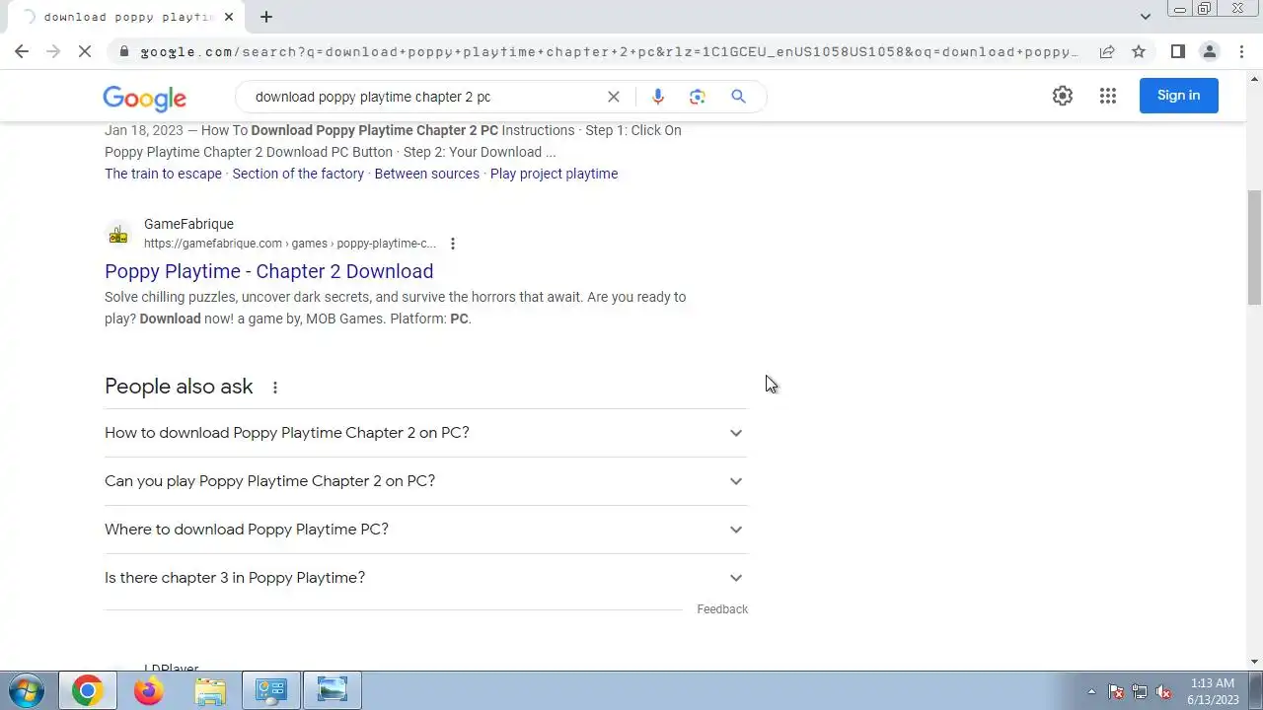Open GameFabrique result's three-dot options
The width and height of the screenshot is (1263, 710).
453,244
